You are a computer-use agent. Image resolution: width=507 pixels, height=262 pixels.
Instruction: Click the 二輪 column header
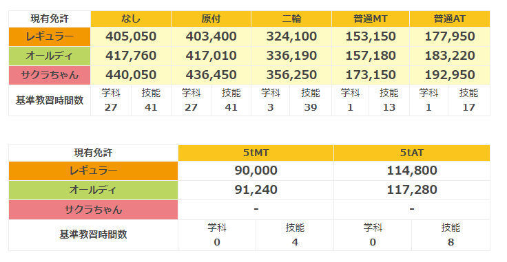tap(291, 19)
